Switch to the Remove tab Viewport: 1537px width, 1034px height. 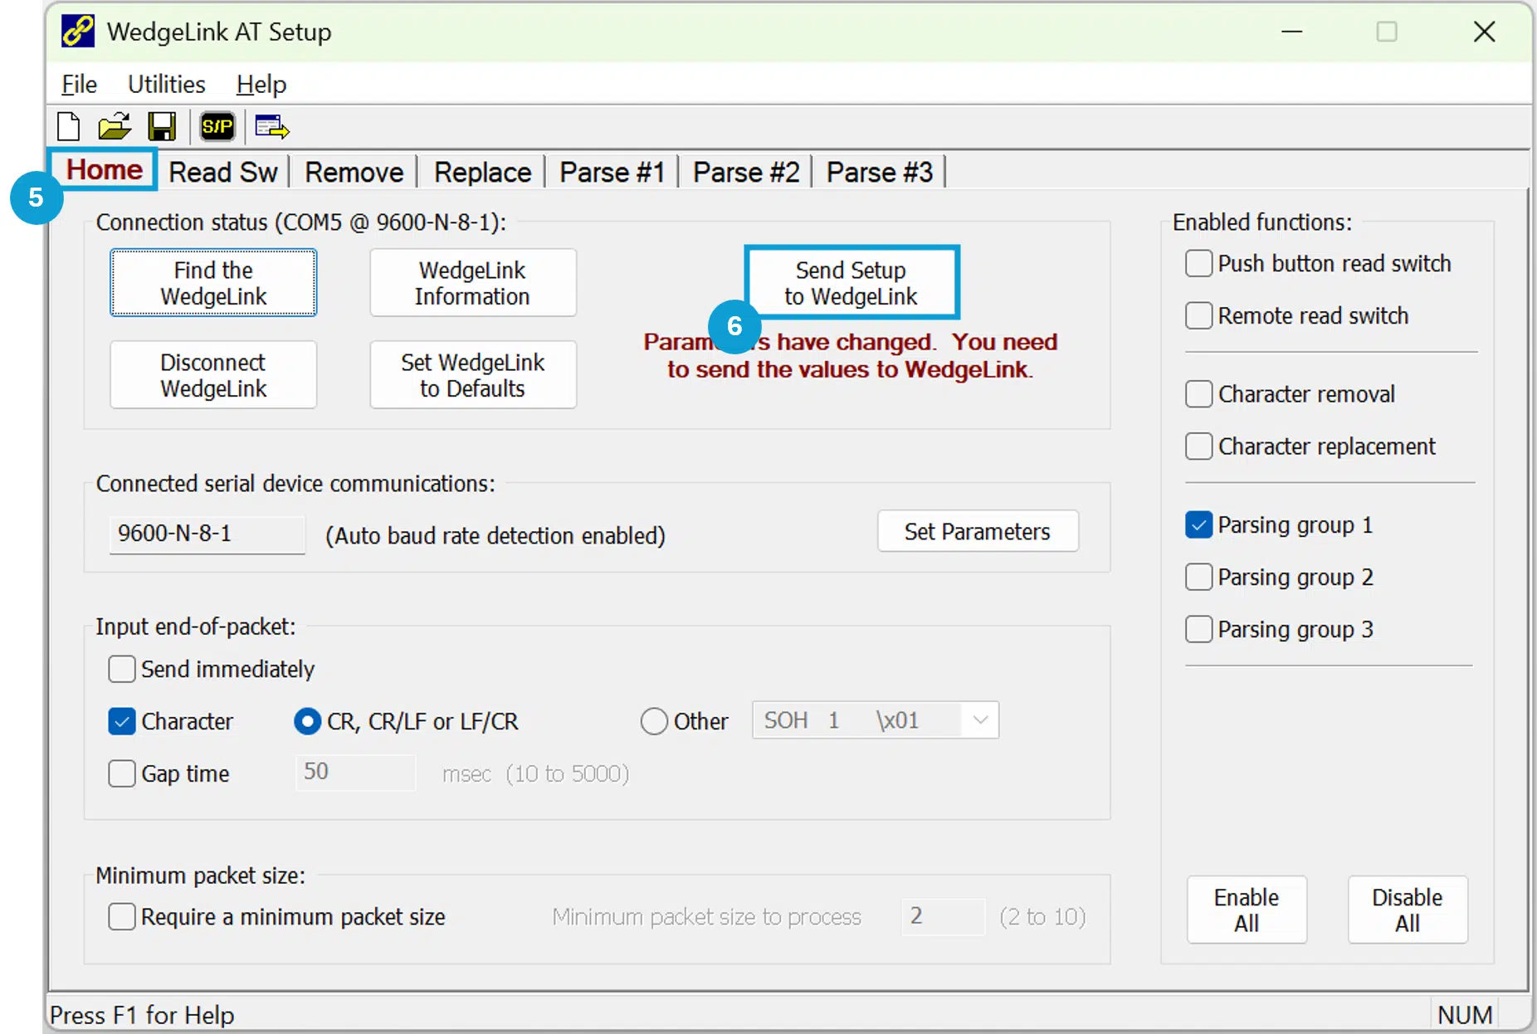pos(354,172)
